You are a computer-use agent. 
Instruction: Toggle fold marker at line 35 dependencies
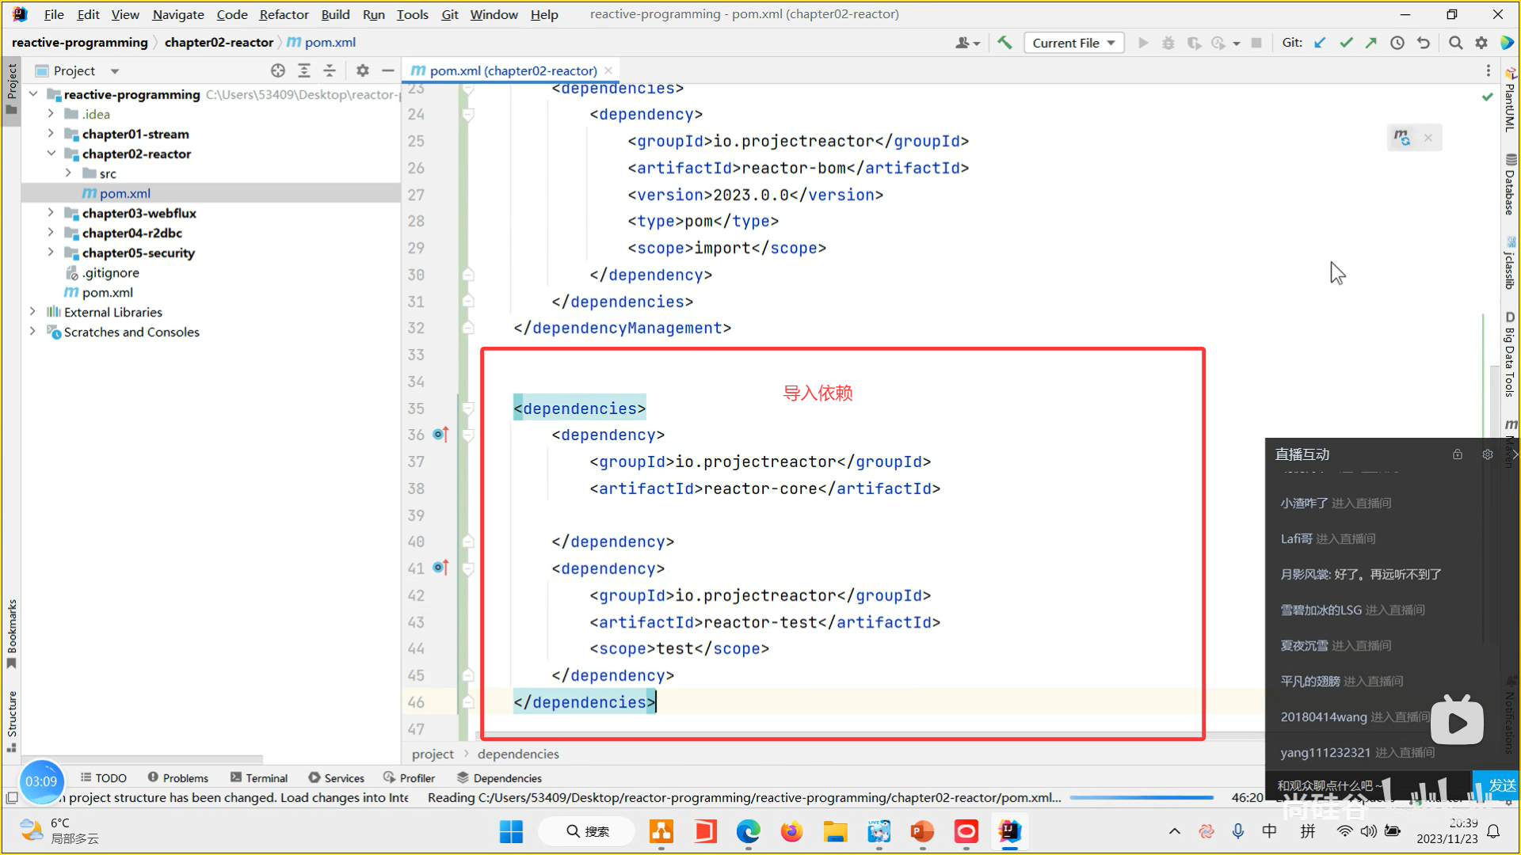point(468,408)
